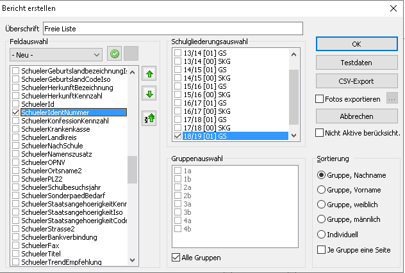405x273 pixels.
Task: Click the Überschrift text field
Action: pyautogui.click(x=172, y=29)
